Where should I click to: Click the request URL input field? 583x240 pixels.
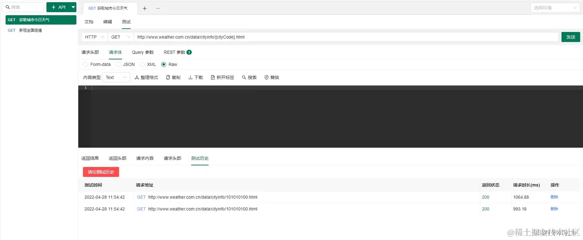(x=346, y=37)
